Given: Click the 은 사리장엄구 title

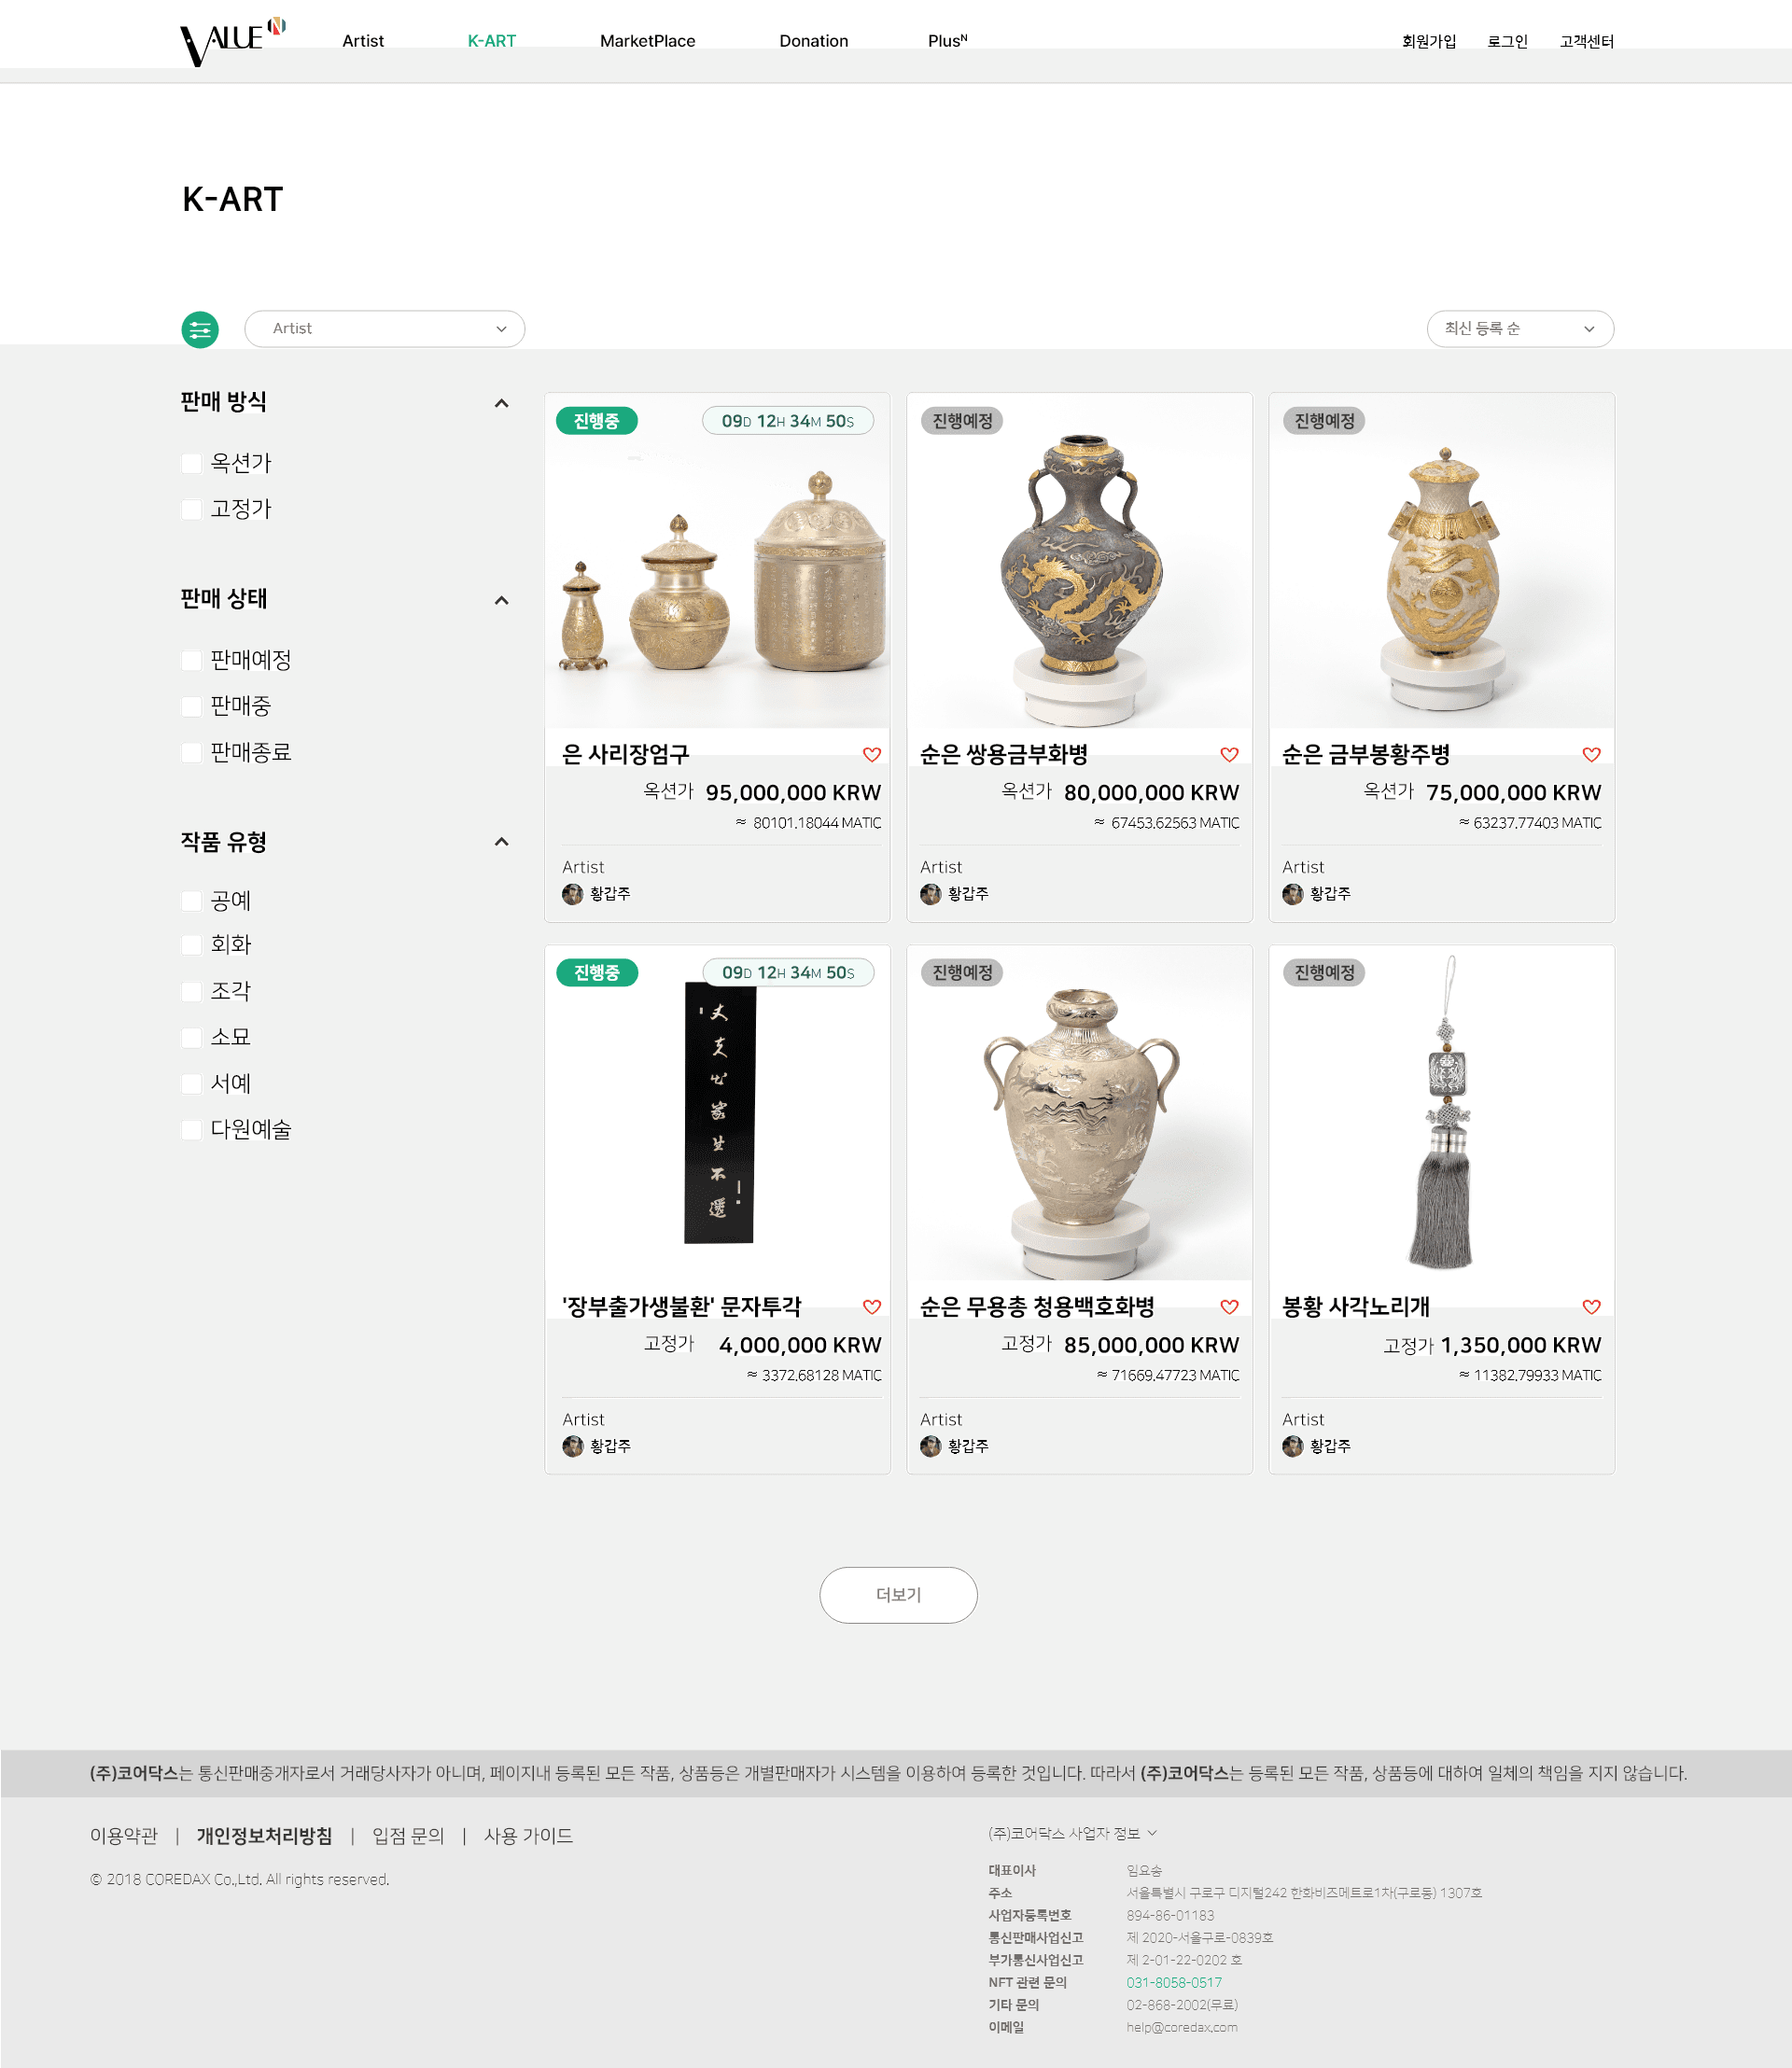Looking at the screenshot, I should [626, 755].
